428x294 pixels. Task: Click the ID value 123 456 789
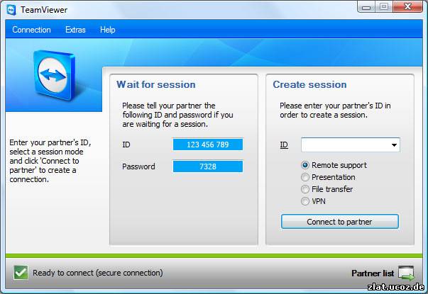click(x=208, y=145)
